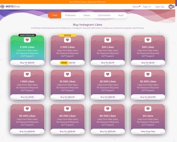Buy 50 000 Likes for $199.99

pos(27,131)
